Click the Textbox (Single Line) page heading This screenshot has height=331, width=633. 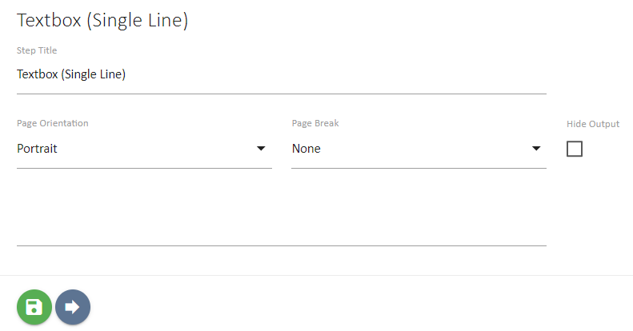click(x=102, y=21)
